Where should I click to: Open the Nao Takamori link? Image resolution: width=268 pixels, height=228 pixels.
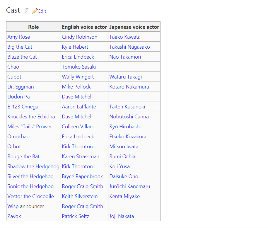coord(125,57)
